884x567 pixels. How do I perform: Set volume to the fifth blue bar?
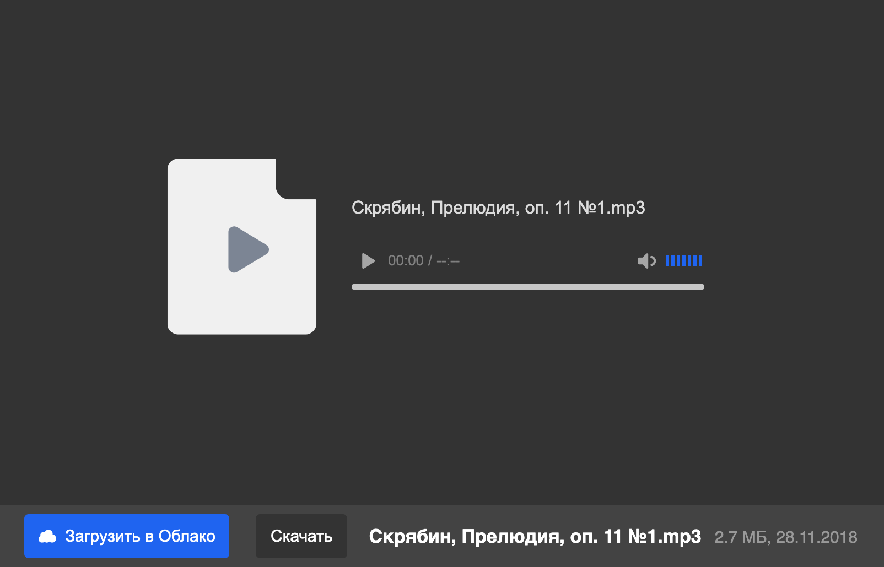pos(689,261)
